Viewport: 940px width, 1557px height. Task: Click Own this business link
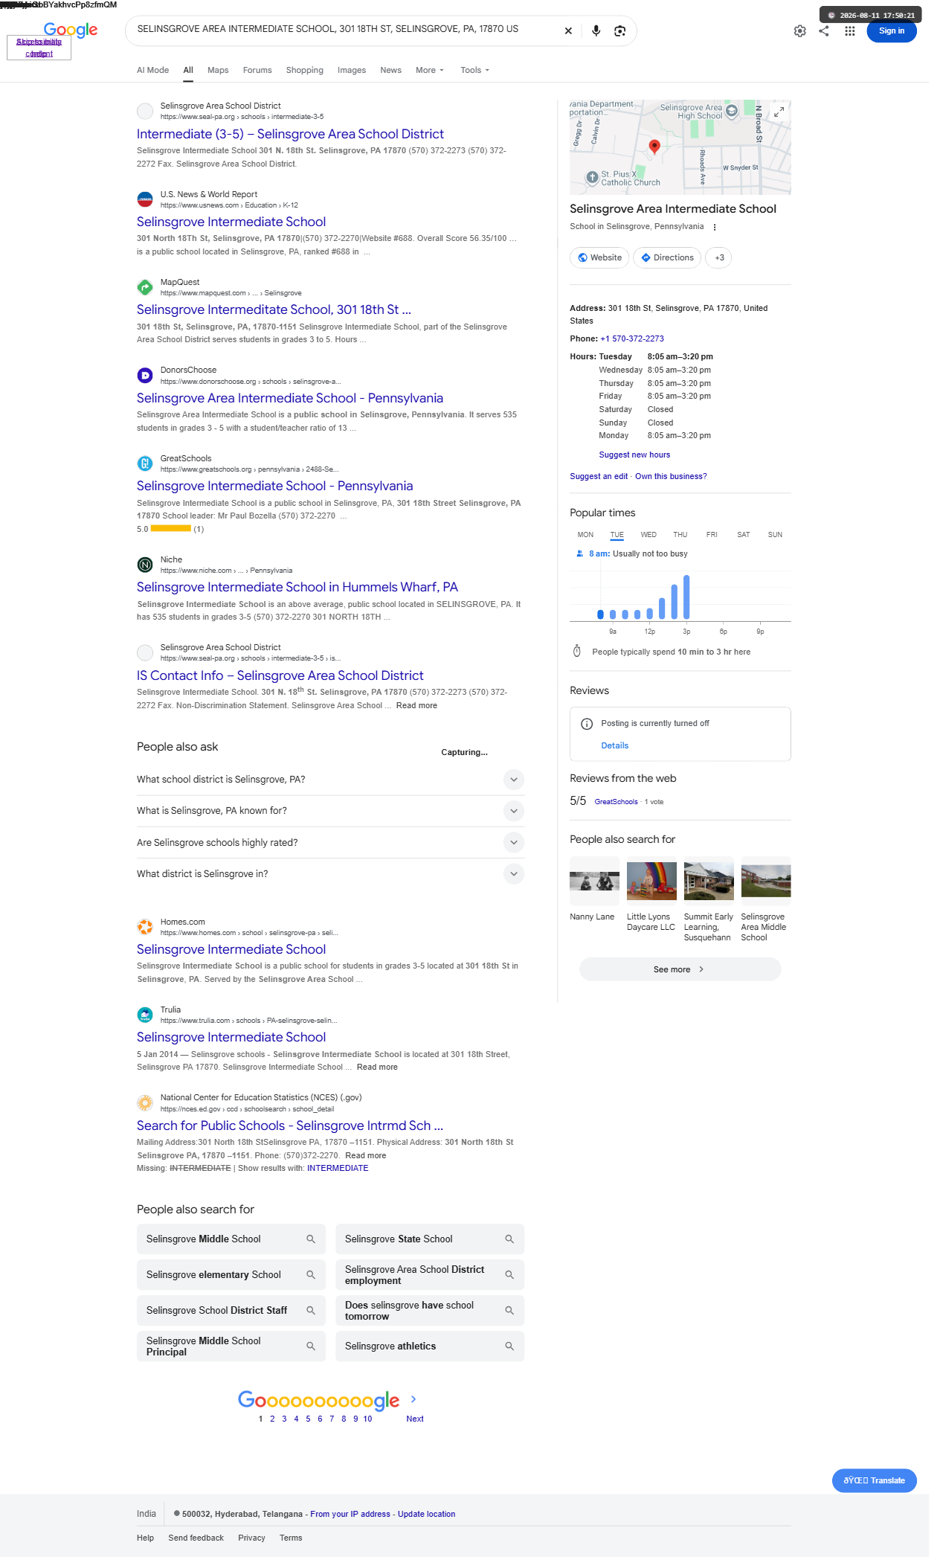point(671,476)
